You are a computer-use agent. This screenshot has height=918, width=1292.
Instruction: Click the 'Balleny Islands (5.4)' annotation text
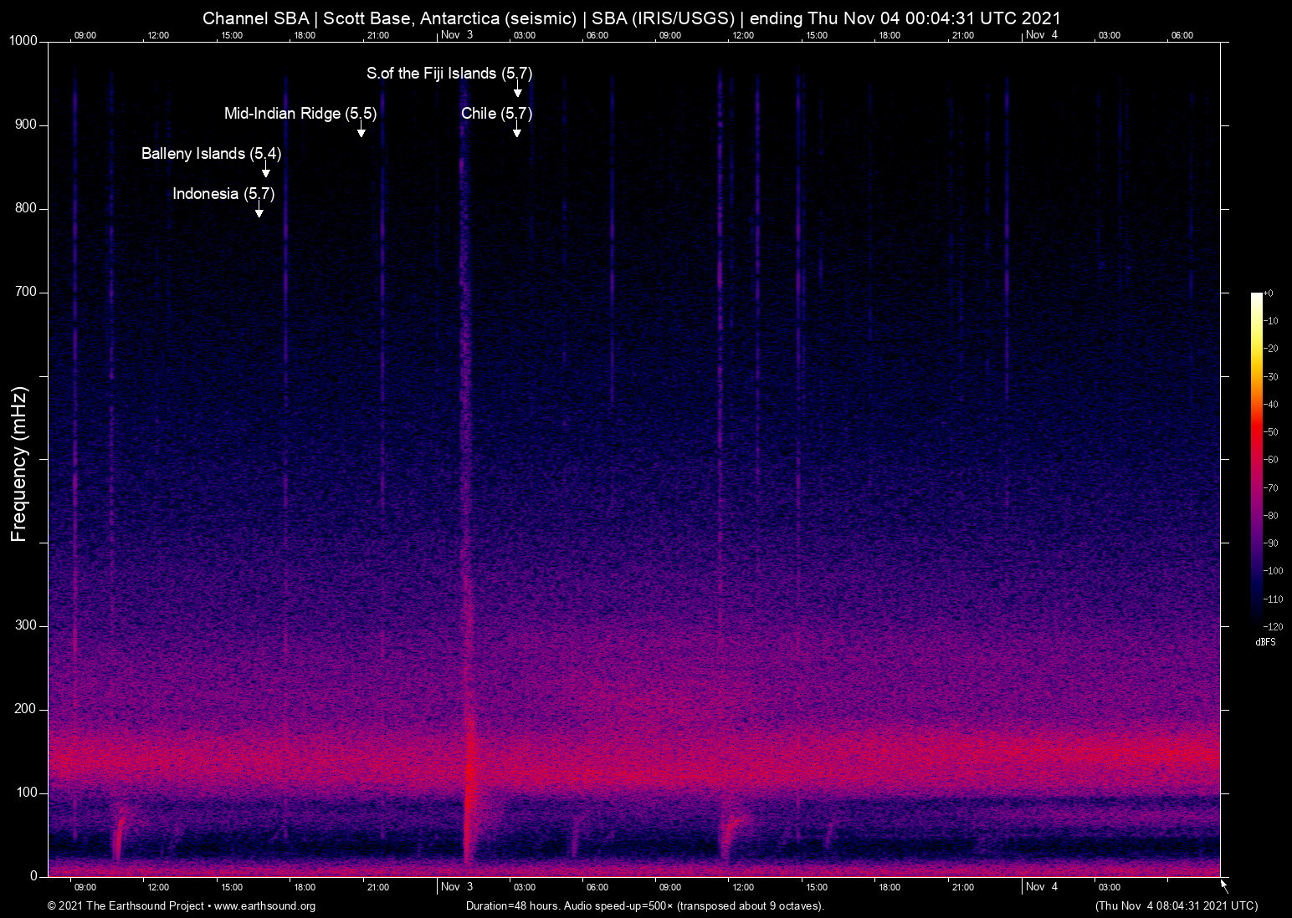pos(211,154)
